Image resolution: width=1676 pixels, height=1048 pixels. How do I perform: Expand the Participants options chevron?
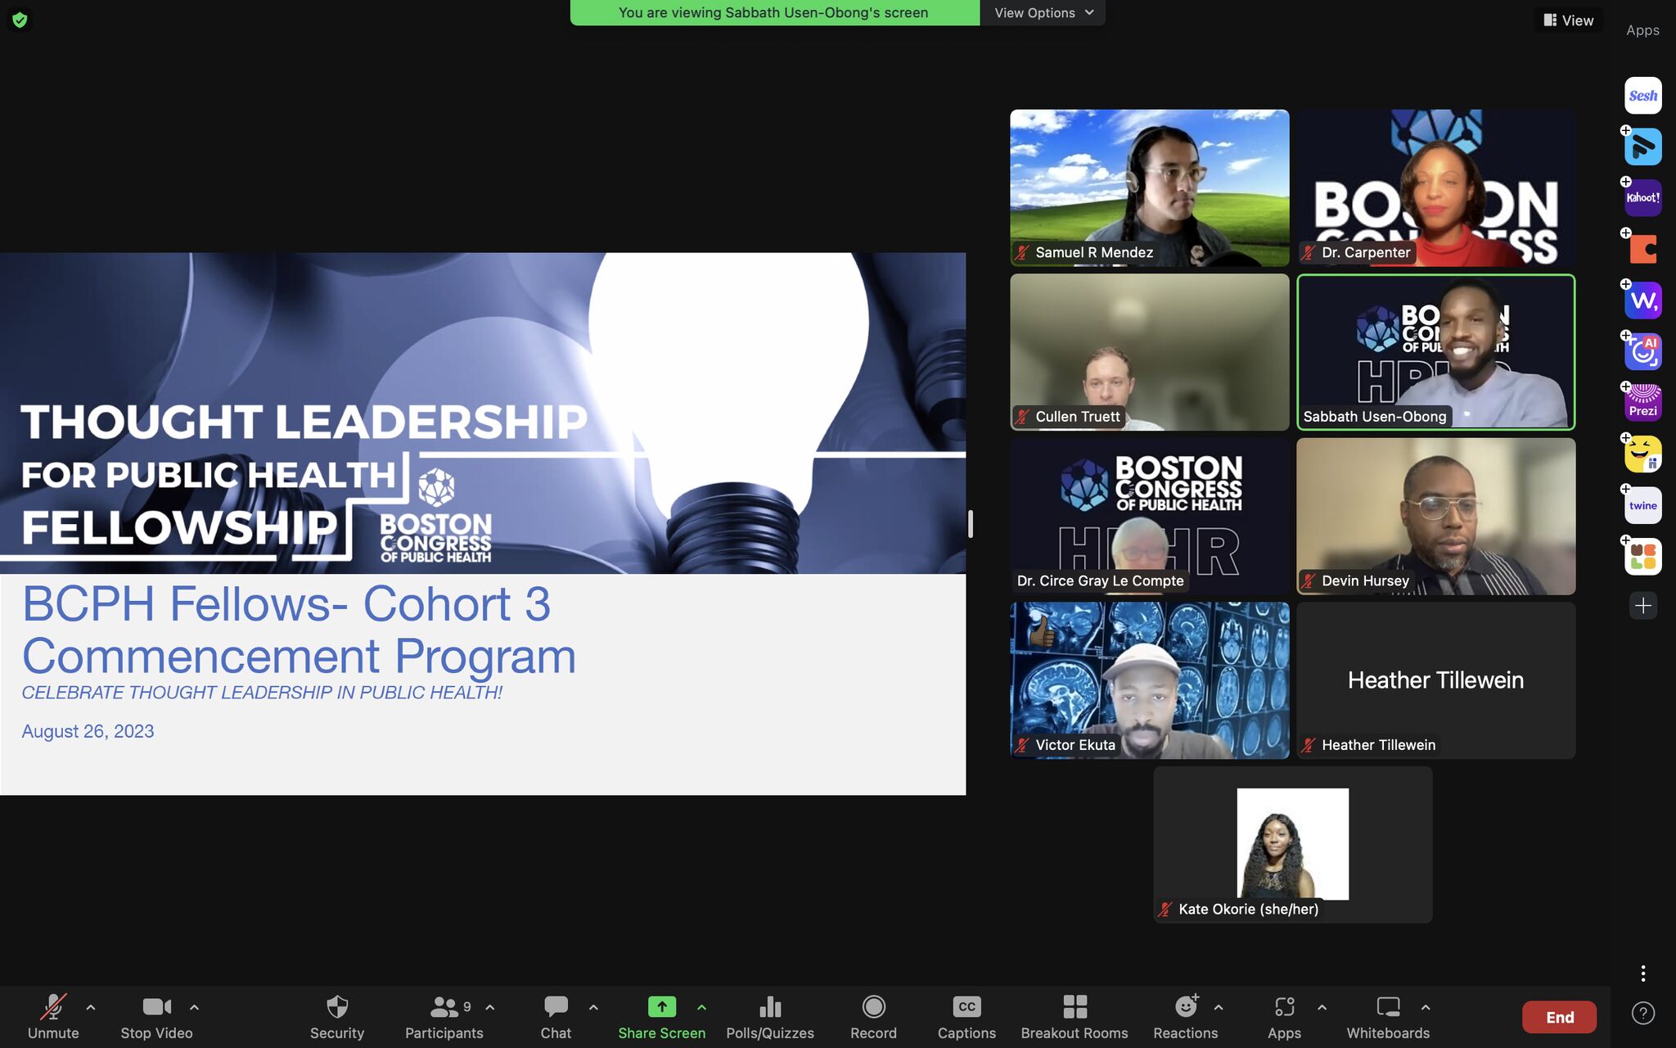490,1007
